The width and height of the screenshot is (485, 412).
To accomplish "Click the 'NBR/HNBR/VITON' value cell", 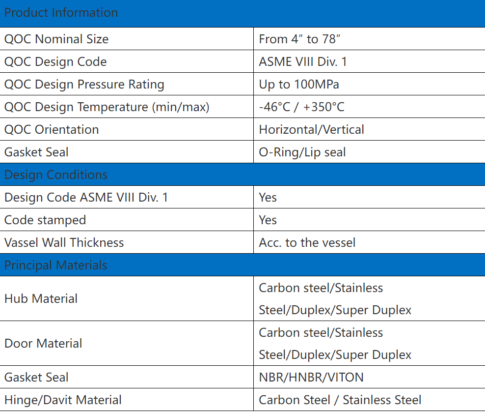I will point(369,377).
